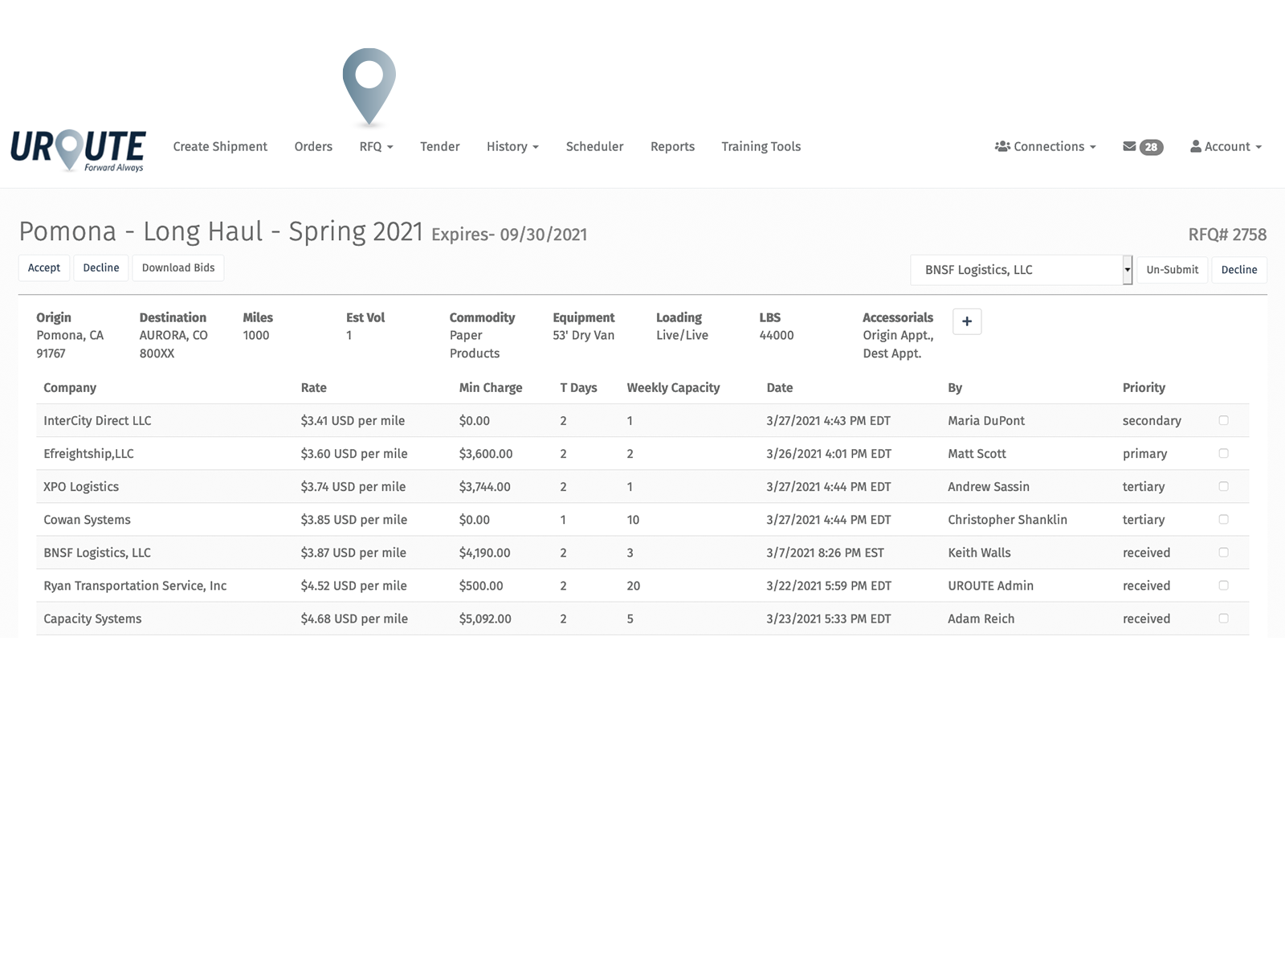
Task: Click the $3.60 USD per mile rate
Action: 354,453
